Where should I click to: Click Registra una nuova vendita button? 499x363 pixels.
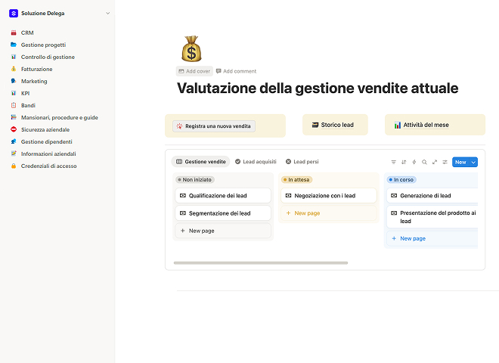pyautogui.click(x=214, y=126)
